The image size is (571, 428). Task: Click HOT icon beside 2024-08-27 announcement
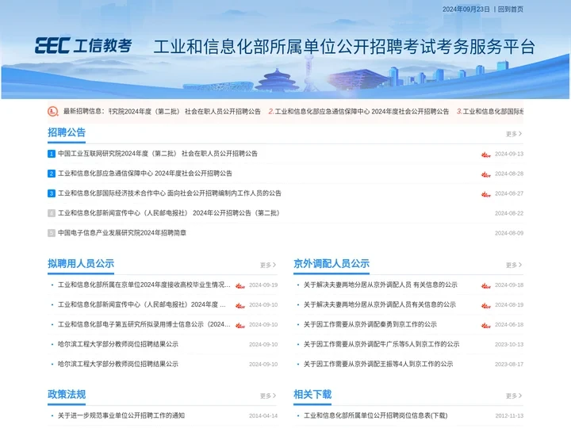coord(486,194)
